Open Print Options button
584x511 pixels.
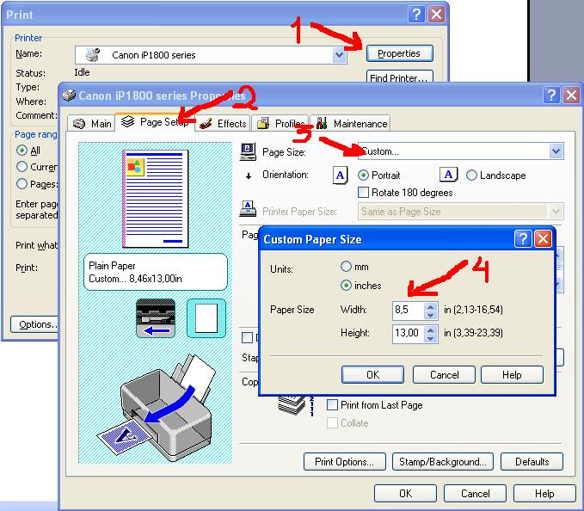pyautogui.click(x=345, y=462)
